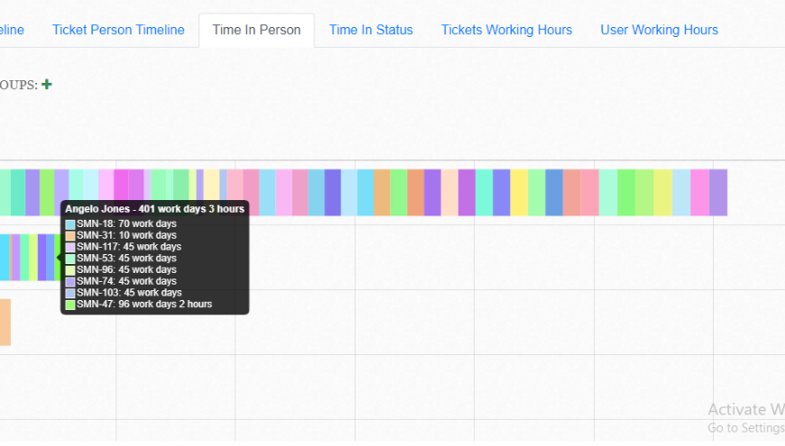The height and width of the screenshot is (446, 785).
Task: Click the magenta segment in top bar
Action: click(121, 192)
